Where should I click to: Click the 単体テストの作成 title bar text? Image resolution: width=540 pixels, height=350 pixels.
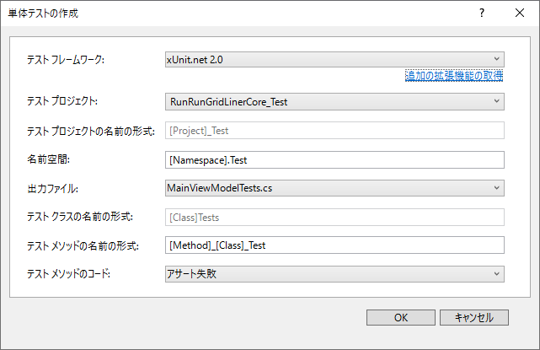coord(43,13)
